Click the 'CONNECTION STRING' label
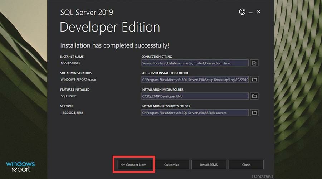Viewport: 322px width, 179px height. pyautogui.click(x=157, y=57)
